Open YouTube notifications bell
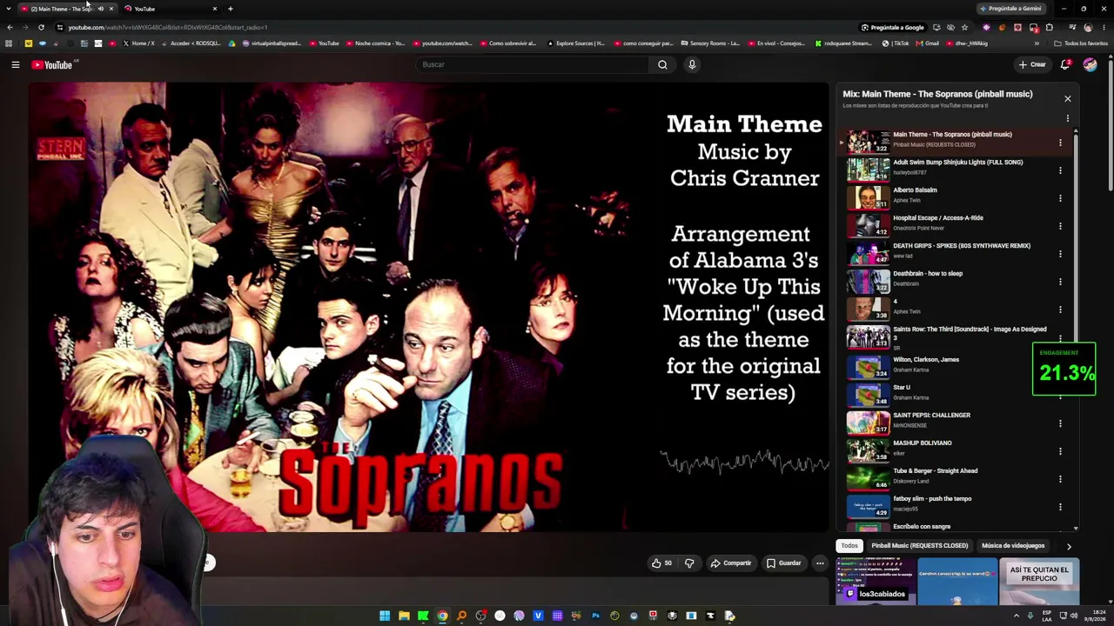 coord(1065,64)
